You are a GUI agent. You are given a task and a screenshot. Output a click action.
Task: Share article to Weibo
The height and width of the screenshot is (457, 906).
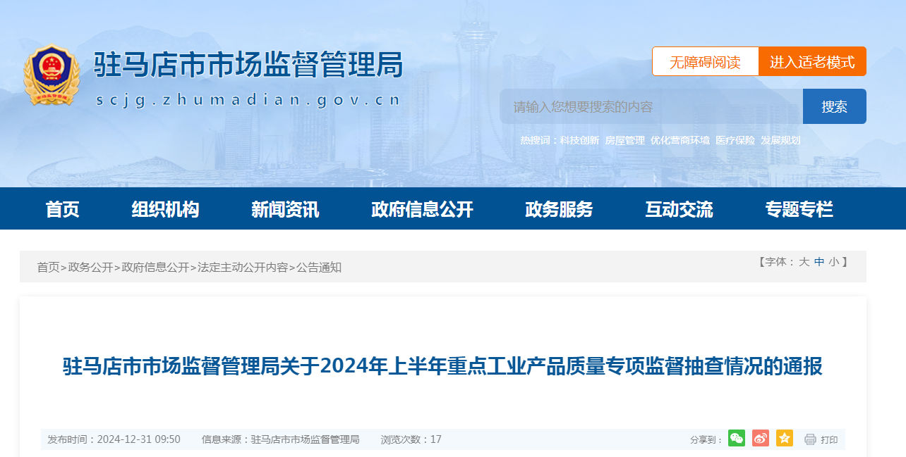761,438
